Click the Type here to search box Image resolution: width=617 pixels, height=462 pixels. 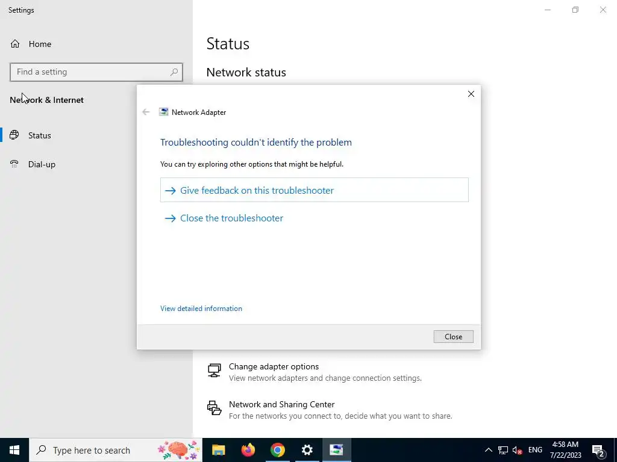[x=116, y=450]
